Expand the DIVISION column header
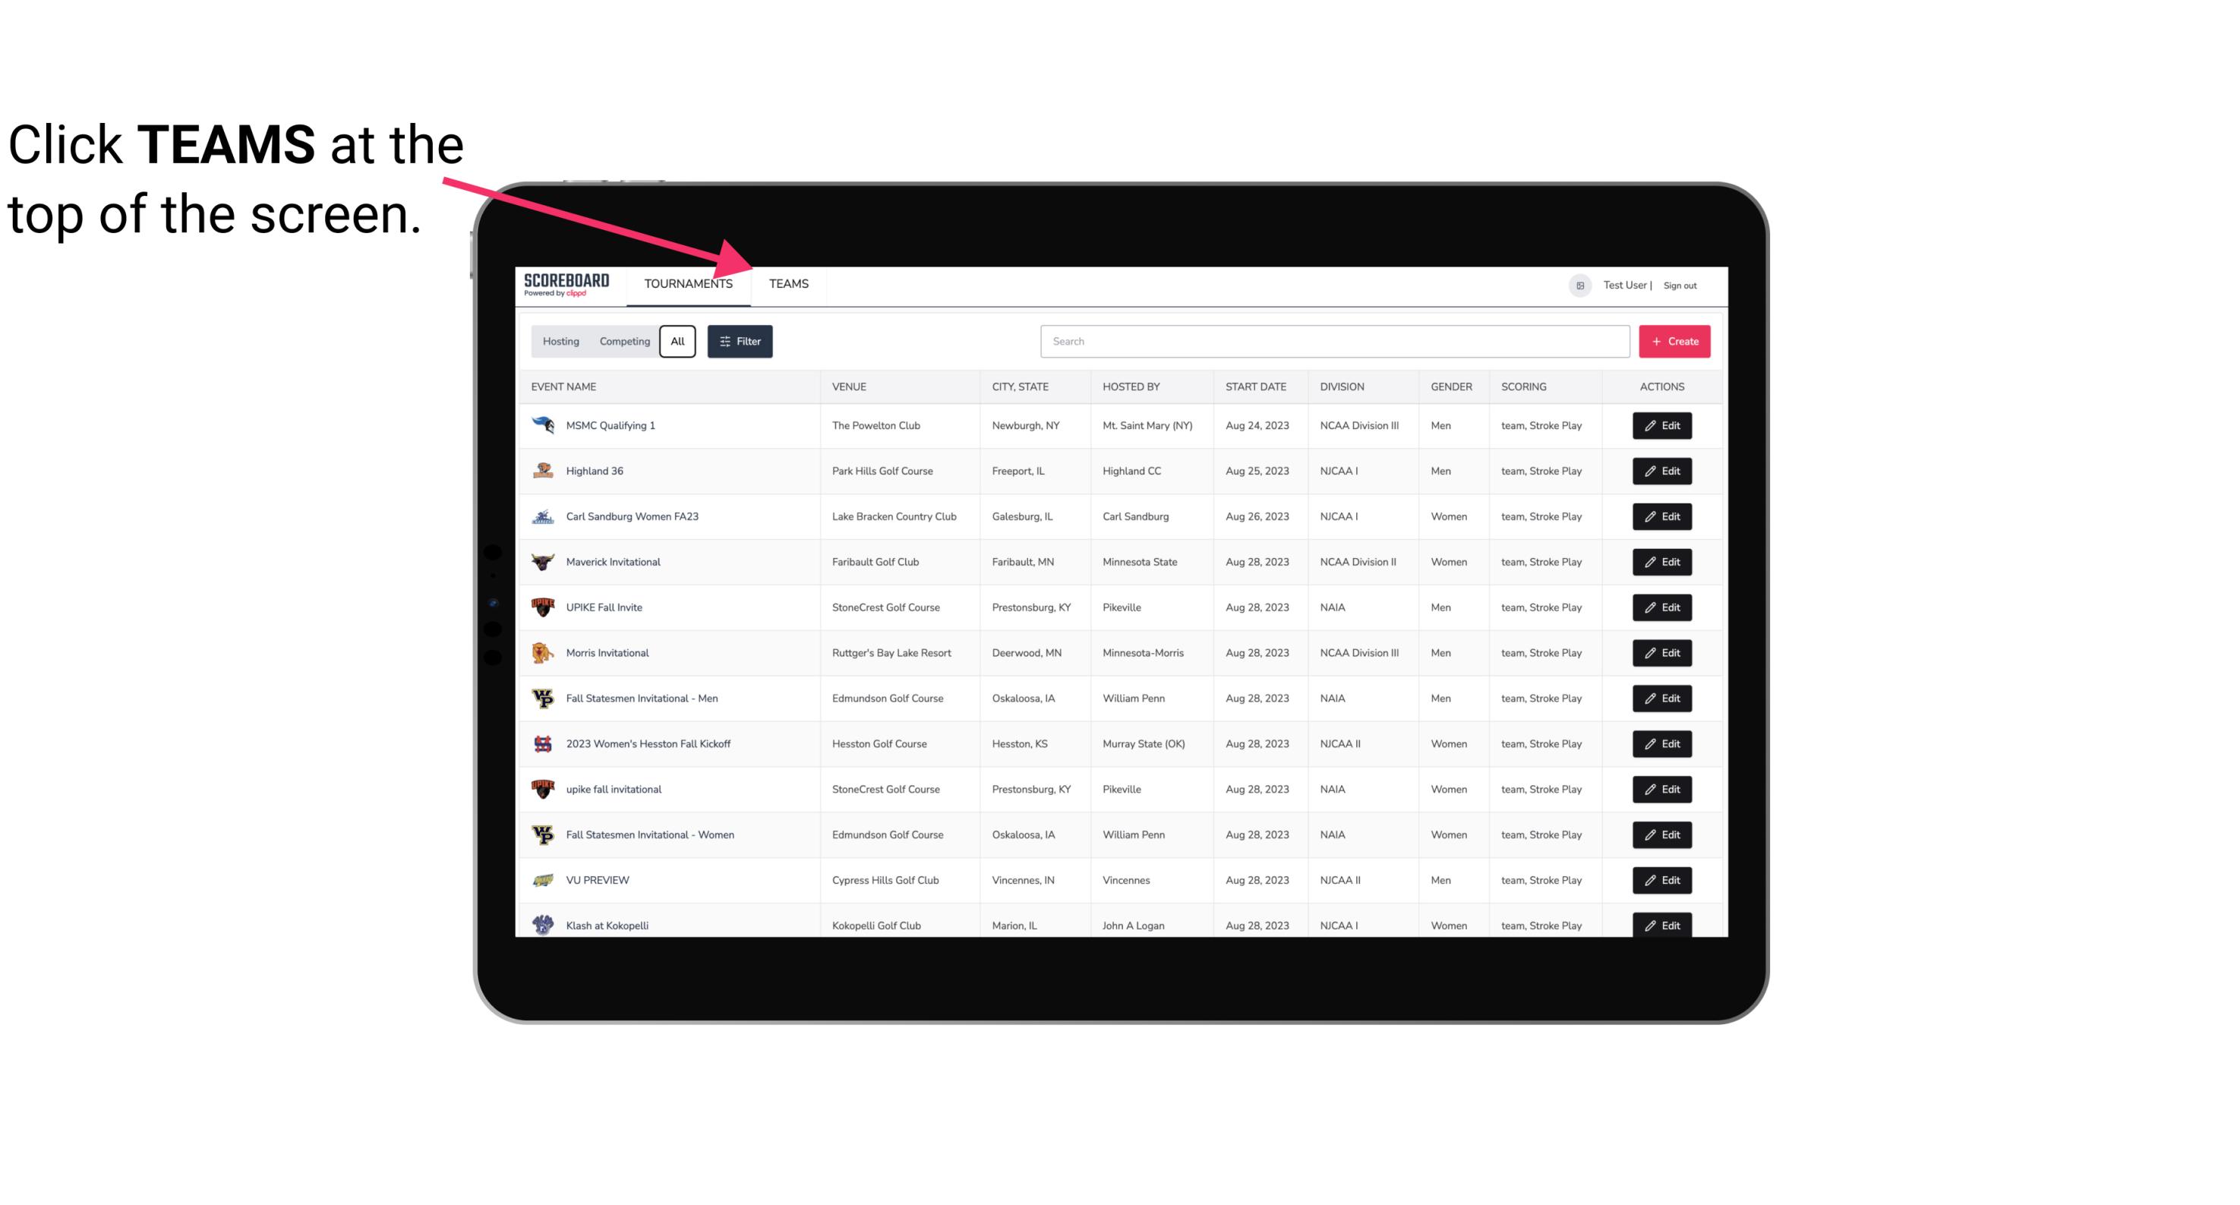The width and height of the screenshot is (2240, 1205). pos(1344,387)
